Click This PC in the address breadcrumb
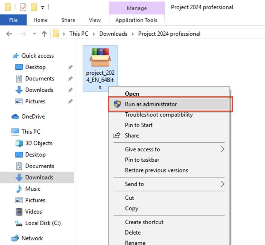 pos(79,34)
